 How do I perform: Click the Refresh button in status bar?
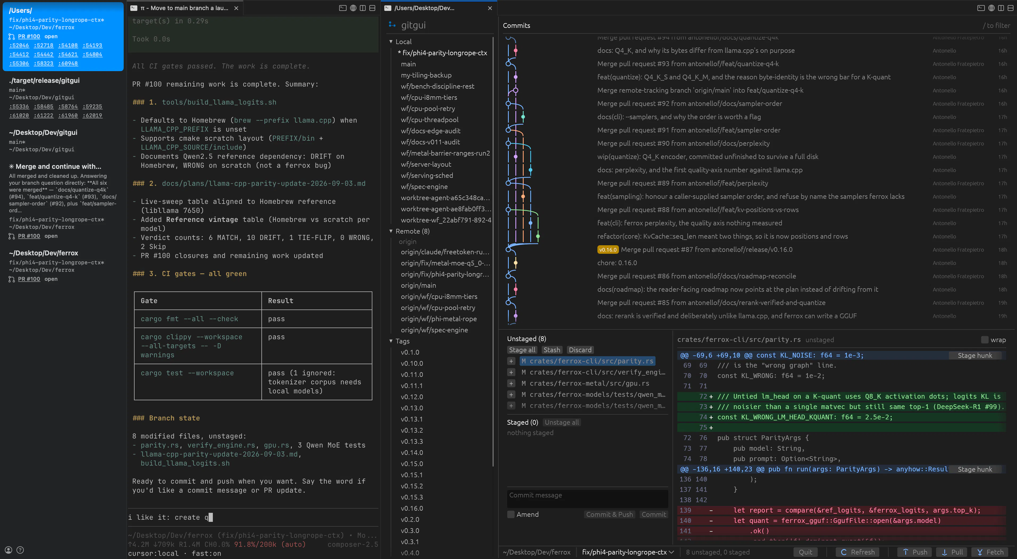[x=857, y=552]
